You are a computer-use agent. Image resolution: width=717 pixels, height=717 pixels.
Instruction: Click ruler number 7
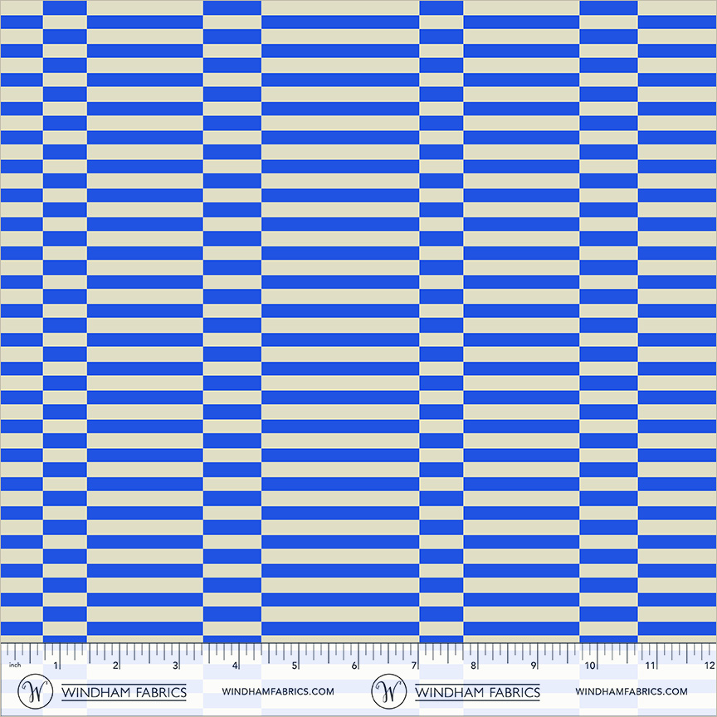(x=413, y=666)
